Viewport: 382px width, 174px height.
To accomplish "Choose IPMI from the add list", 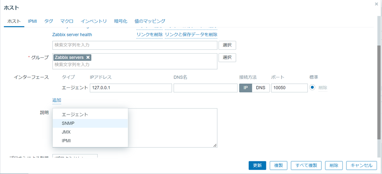I will (66, 141).
